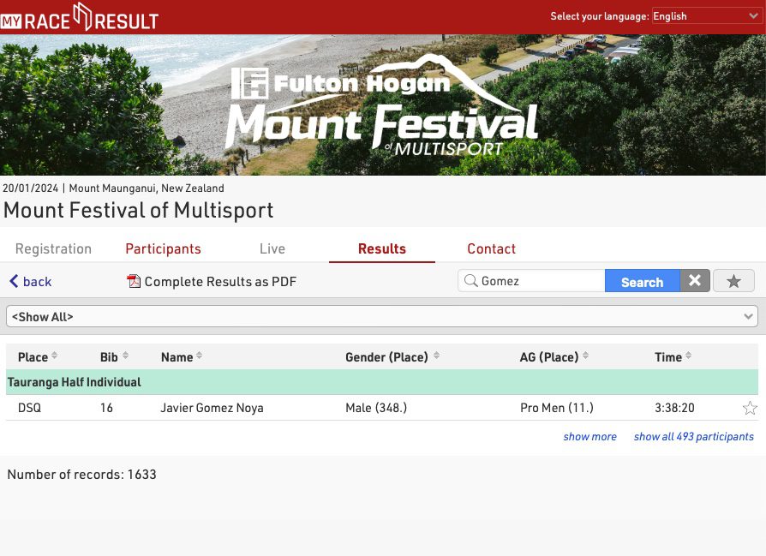Select the Results tab
Screen dimensions: 766x556
(x=382, y=248)
